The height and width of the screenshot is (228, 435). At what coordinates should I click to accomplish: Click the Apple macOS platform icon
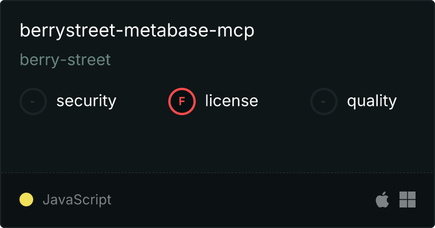(x=382, y=199)
